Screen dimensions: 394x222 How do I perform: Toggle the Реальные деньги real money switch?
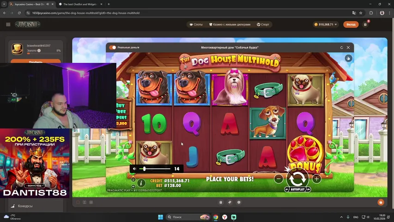click(x=112, y=47)
